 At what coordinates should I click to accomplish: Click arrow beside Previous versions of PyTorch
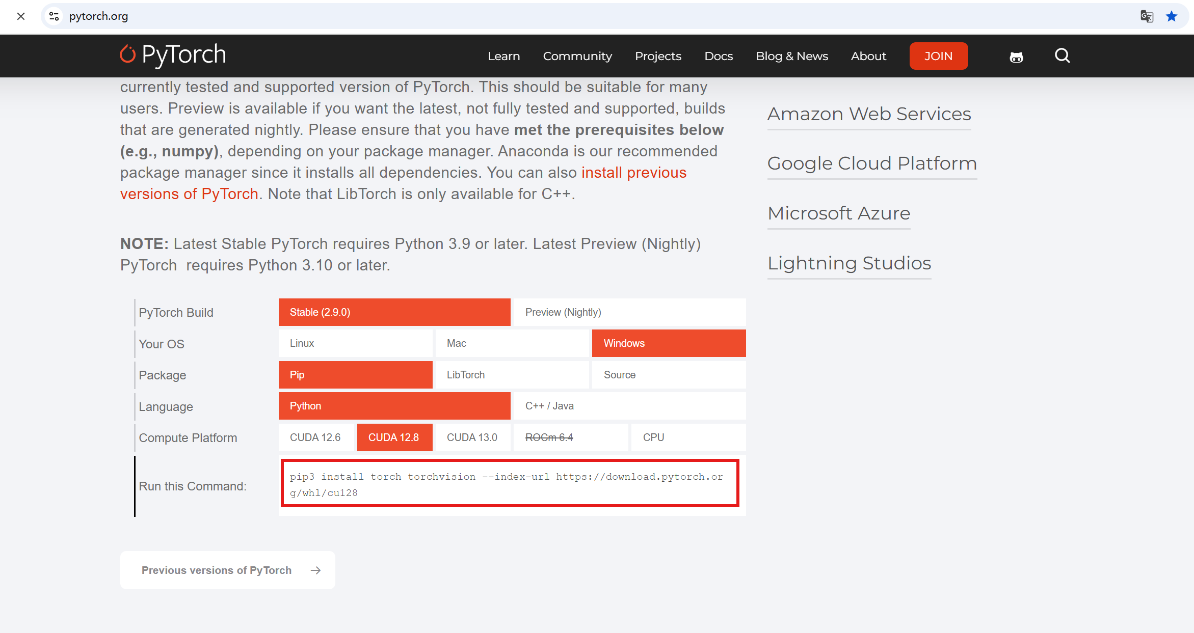pos(316,570)
